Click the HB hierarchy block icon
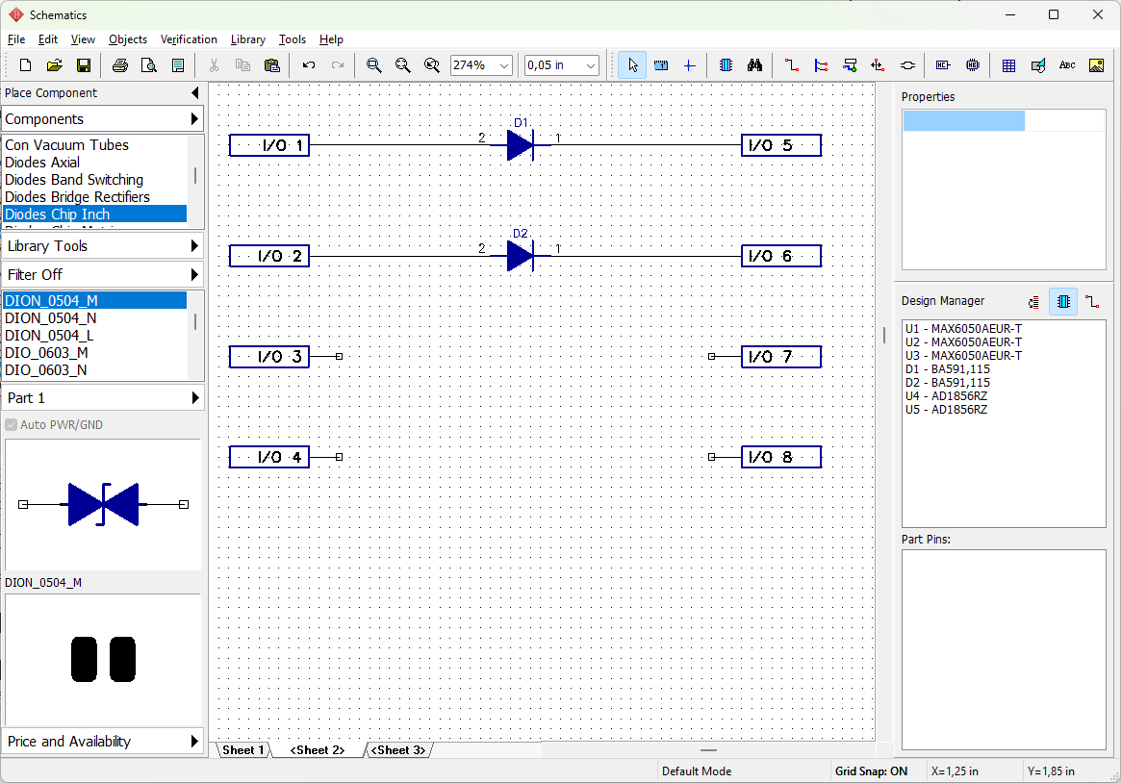 pyautogui.click(x=972, y=65)
